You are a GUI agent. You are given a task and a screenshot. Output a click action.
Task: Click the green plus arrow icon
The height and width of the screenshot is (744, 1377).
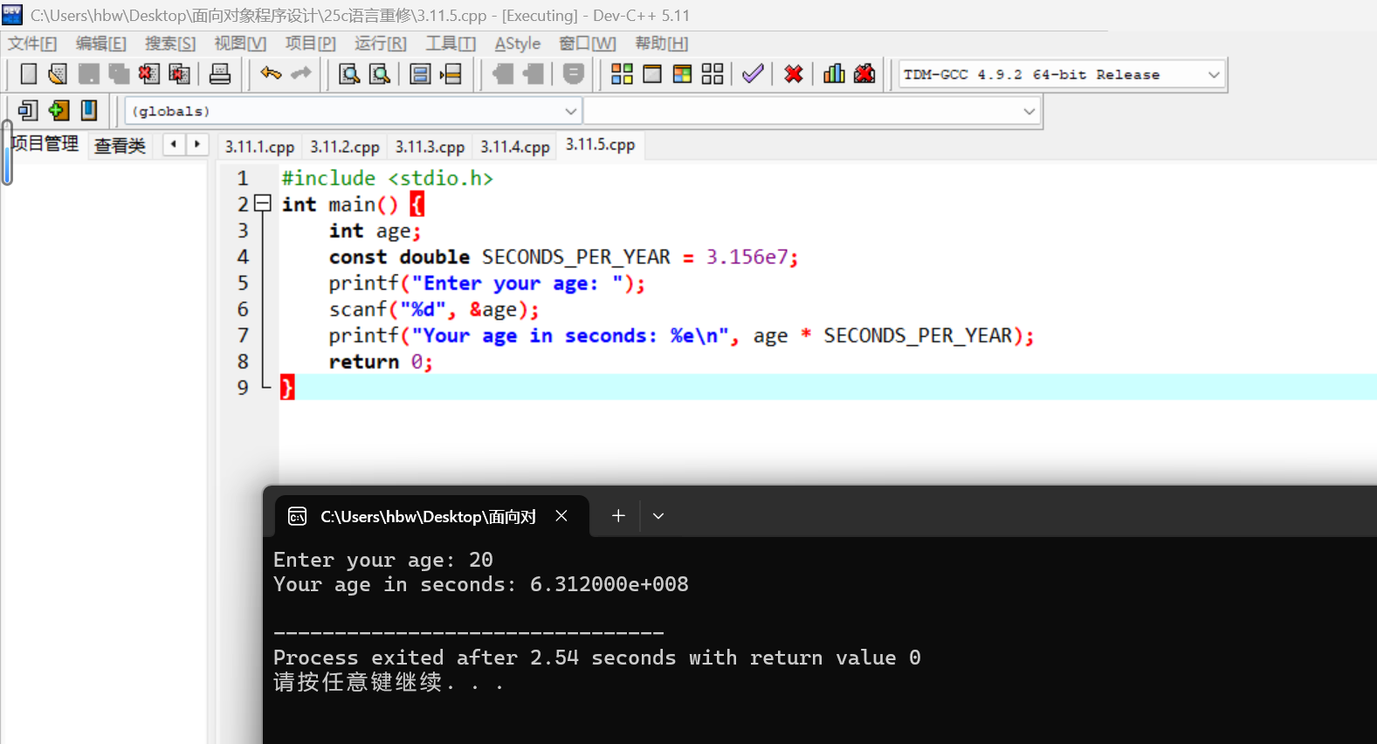coord(59,110)
